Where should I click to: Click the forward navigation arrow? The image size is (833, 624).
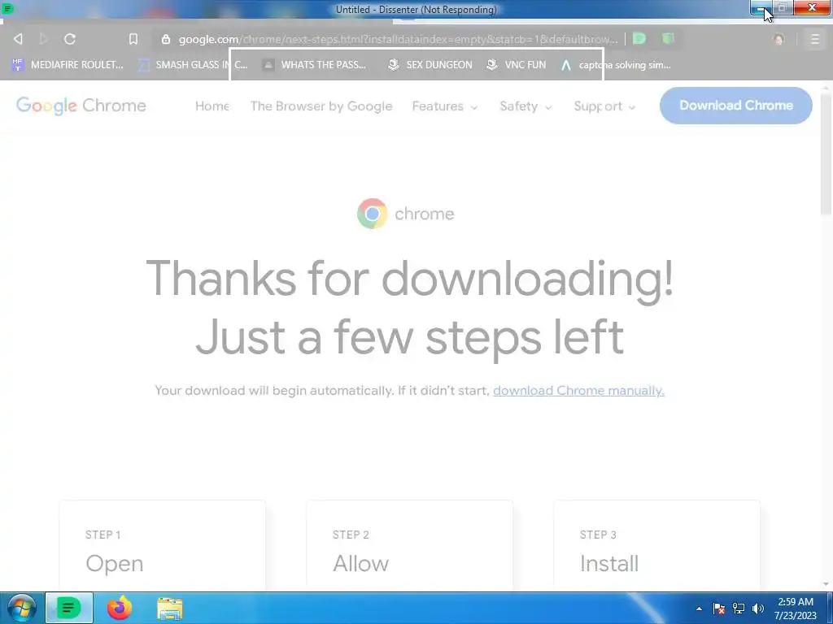pos(44,39)
